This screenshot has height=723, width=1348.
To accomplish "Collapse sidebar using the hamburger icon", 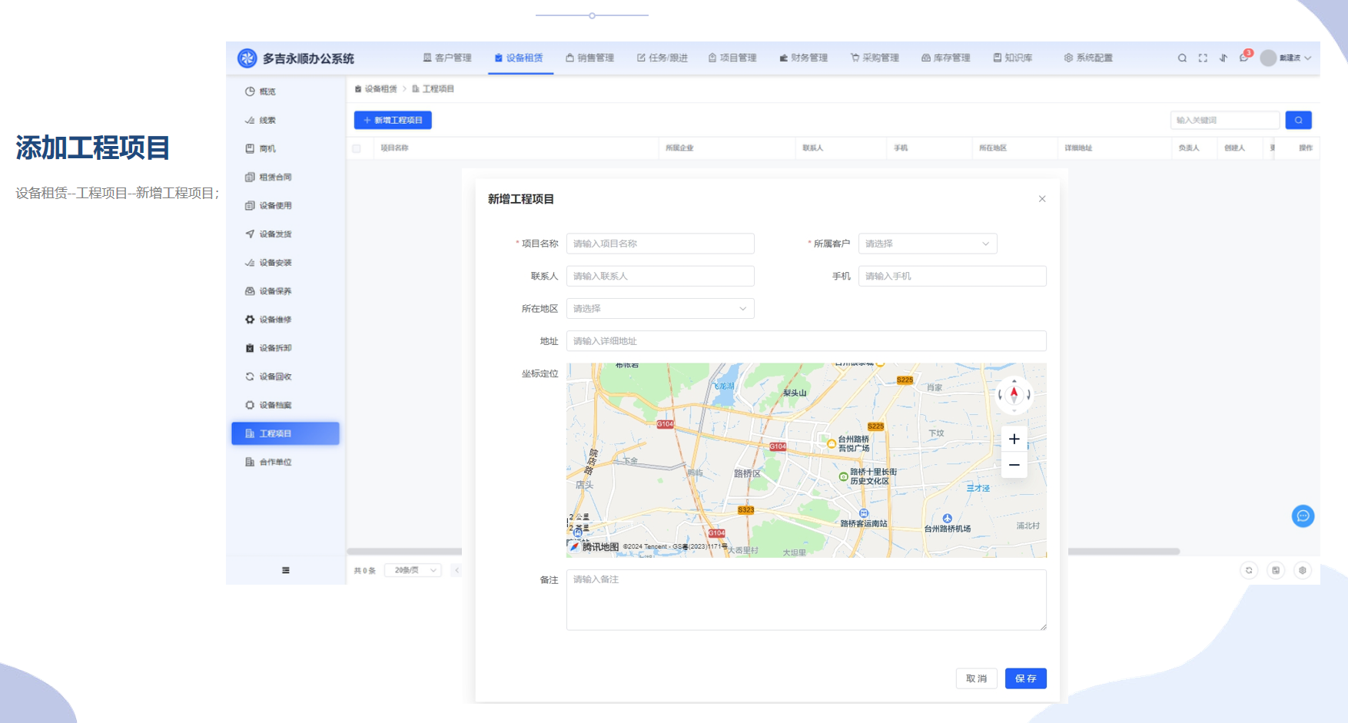I will click(286, 570).
